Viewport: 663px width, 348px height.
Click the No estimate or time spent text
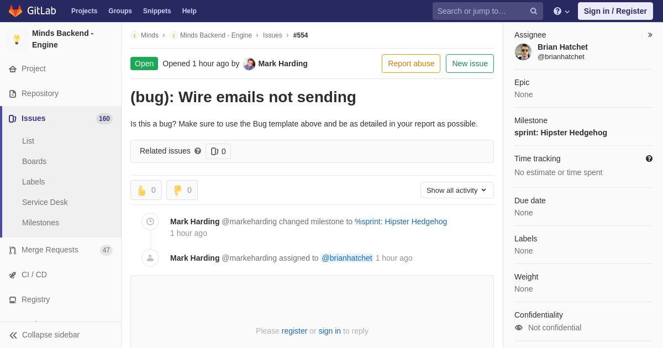(x=559, y=172)
